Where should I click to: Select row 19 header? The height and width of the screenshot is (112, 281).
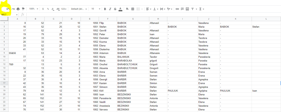click(x=4, y=91)
